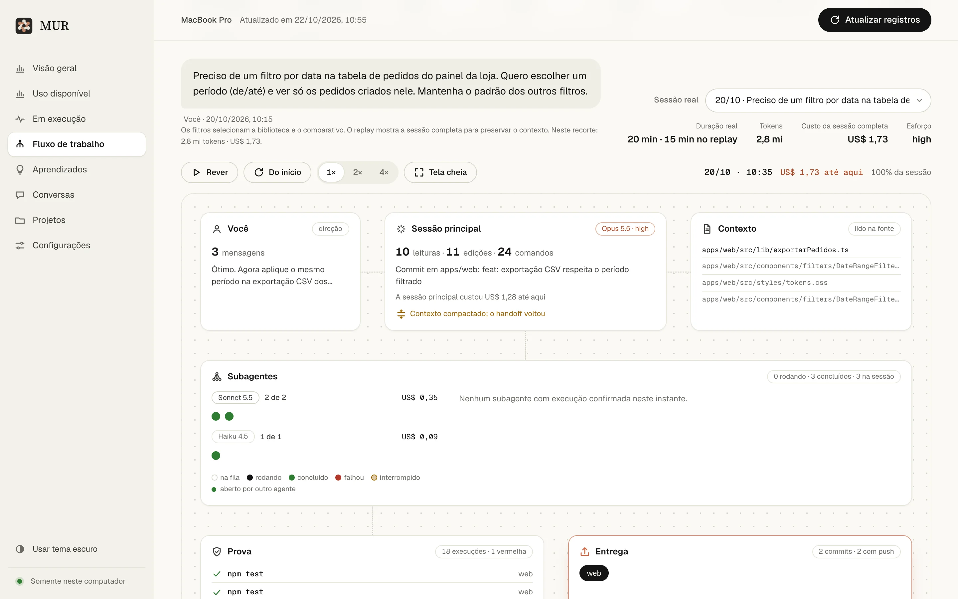This screenshot has height=599, width=958.
Task: Click the Configurações sliders icon
Action: coord(20,246)
